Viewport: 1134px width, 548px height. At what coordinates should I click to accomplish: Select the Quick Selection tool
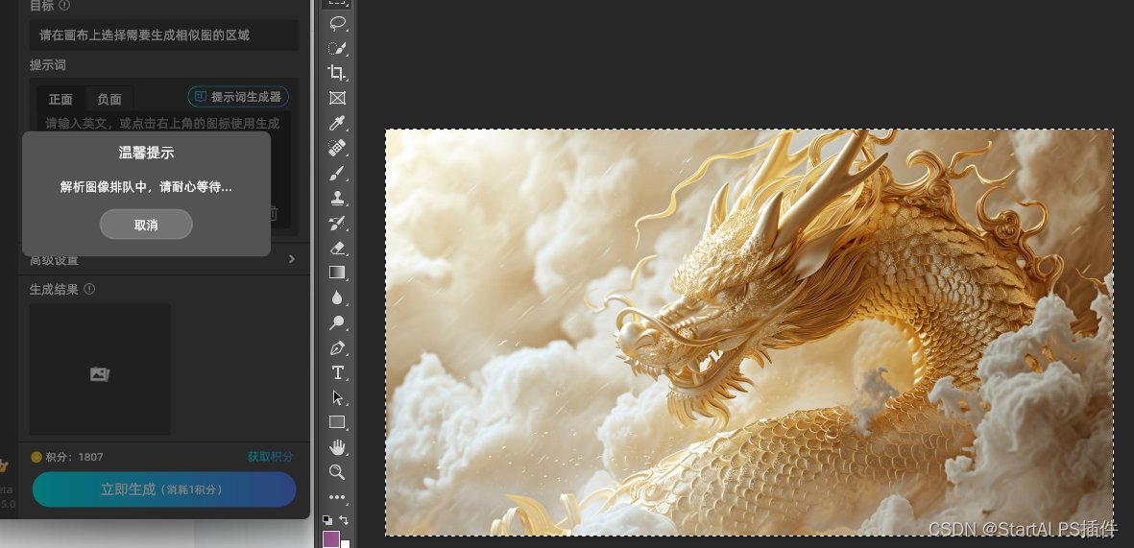click(337, 48)
